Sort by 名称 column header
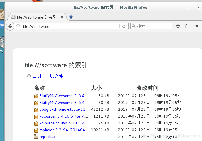The height and width of the screenshot is (141, 202). (x=40, y=88)
